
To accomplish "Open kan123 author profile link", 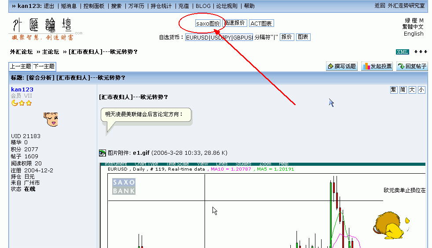I will point(22,89).
